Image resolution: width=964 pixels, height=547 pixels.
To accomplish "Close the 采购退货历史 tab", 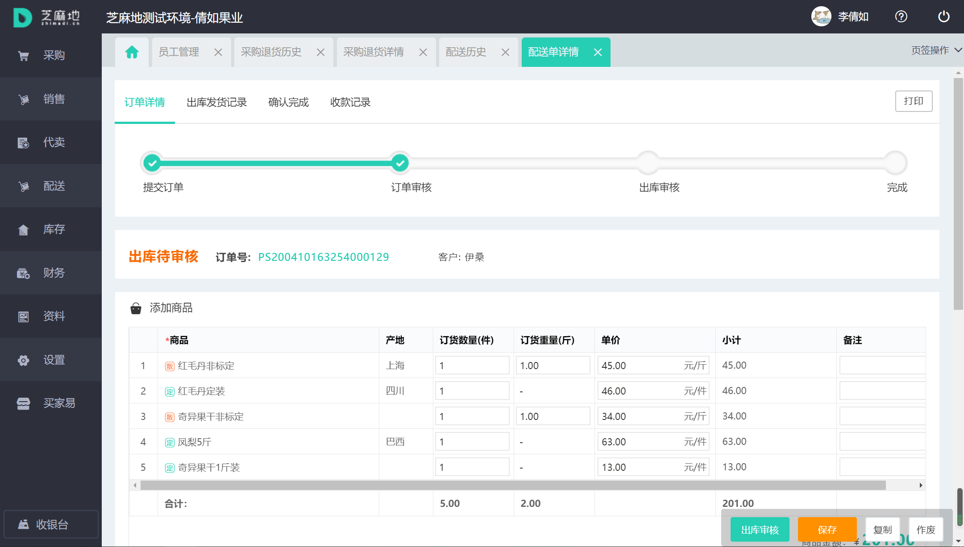I will 320,53.
